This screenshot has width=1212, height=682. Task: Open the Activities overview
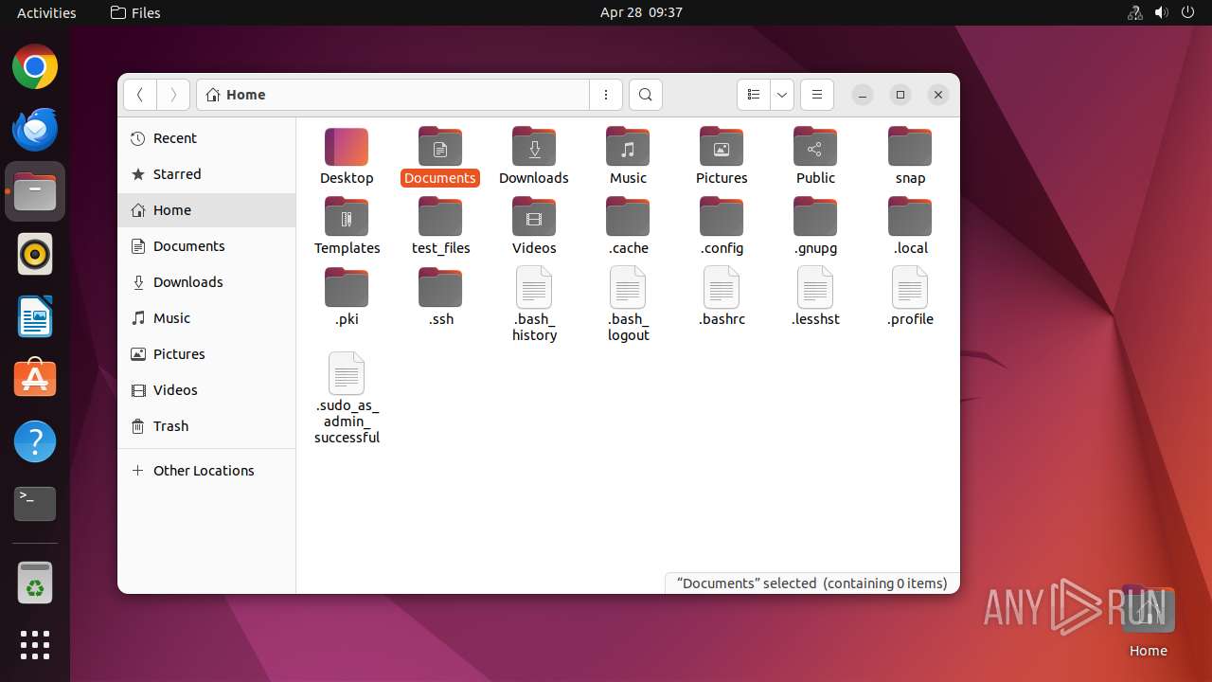coord(46,12)
